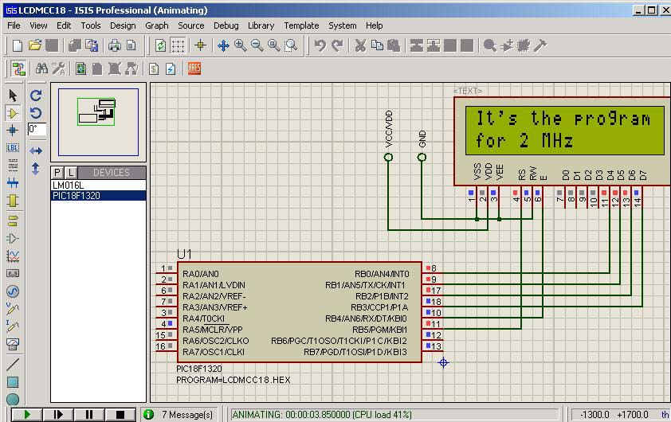671x422 pixels.
Task: Select the Generator mode sine icon
Action: coord(13,291)
